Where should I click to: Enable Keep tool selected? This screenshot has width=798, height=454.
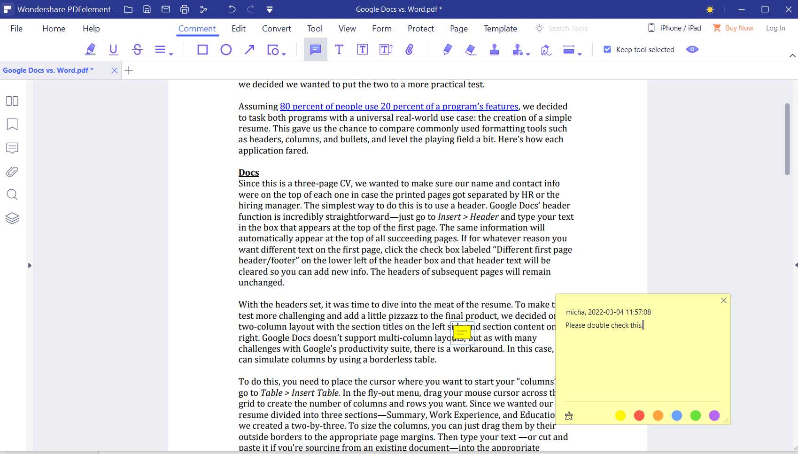[x=608, y=49]
